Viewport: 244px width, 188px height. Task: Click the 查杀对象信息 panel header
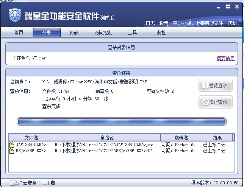tap(122, 47)
